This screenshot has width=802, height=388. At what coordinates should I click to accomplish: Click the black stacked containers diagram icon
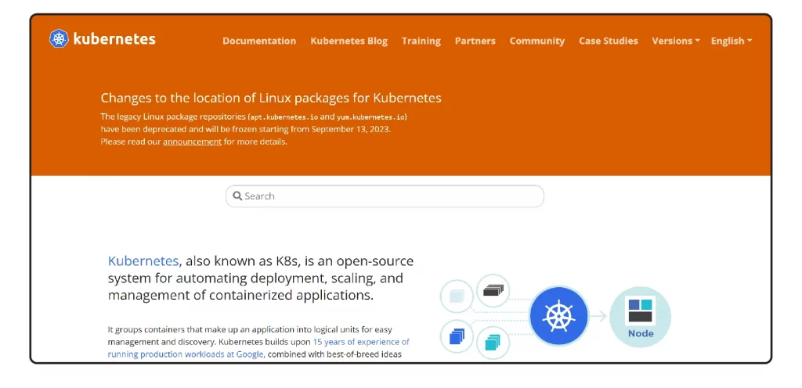tap(493, 291)
